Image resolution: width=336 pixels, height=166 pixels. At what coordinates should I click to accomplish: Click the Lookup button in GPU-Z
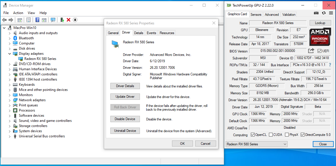320,23
